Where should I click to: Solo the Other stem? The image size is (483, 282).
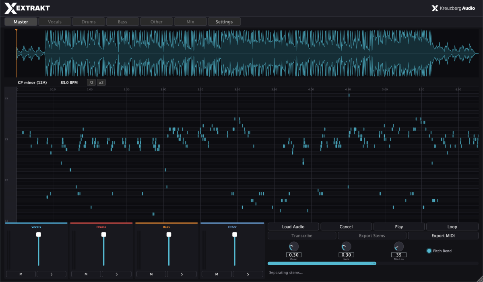(247, 274)
